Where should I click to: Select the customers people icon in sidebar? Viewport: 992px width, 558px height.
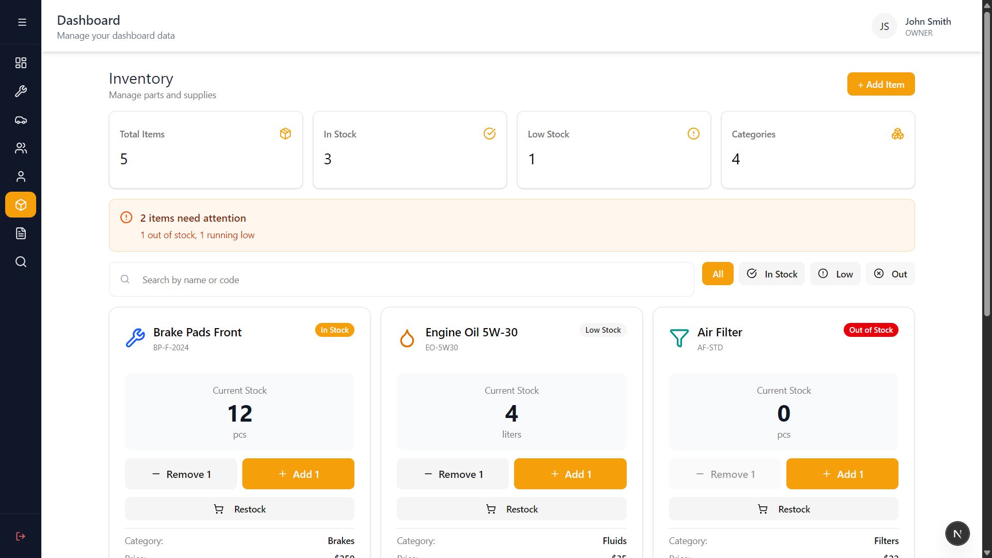click(x=21, y=148)
